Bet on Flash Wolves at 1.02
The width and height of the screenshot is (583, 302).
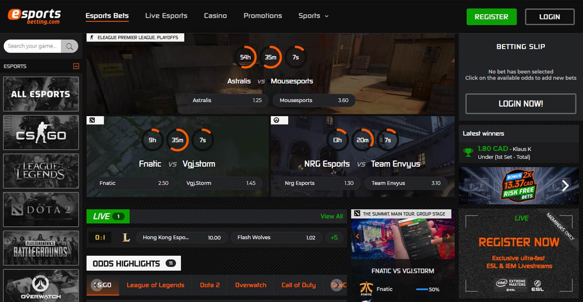(277, 237)
